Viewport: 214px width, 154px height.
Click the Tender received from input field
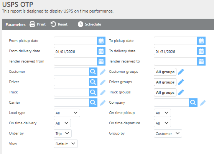[x=76, y=61]
